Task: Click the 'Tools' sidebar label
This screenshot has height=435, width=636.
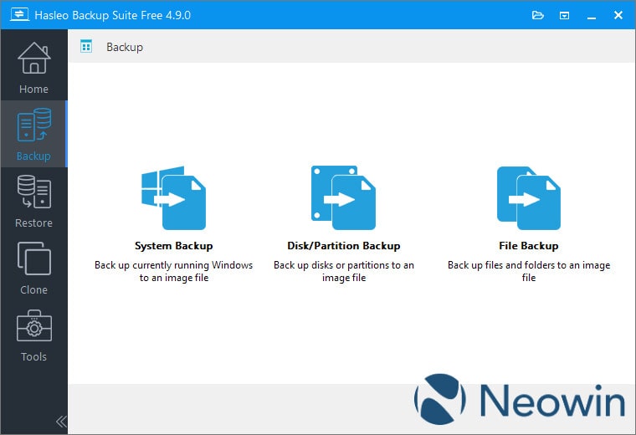Action: tap(33, 356)
